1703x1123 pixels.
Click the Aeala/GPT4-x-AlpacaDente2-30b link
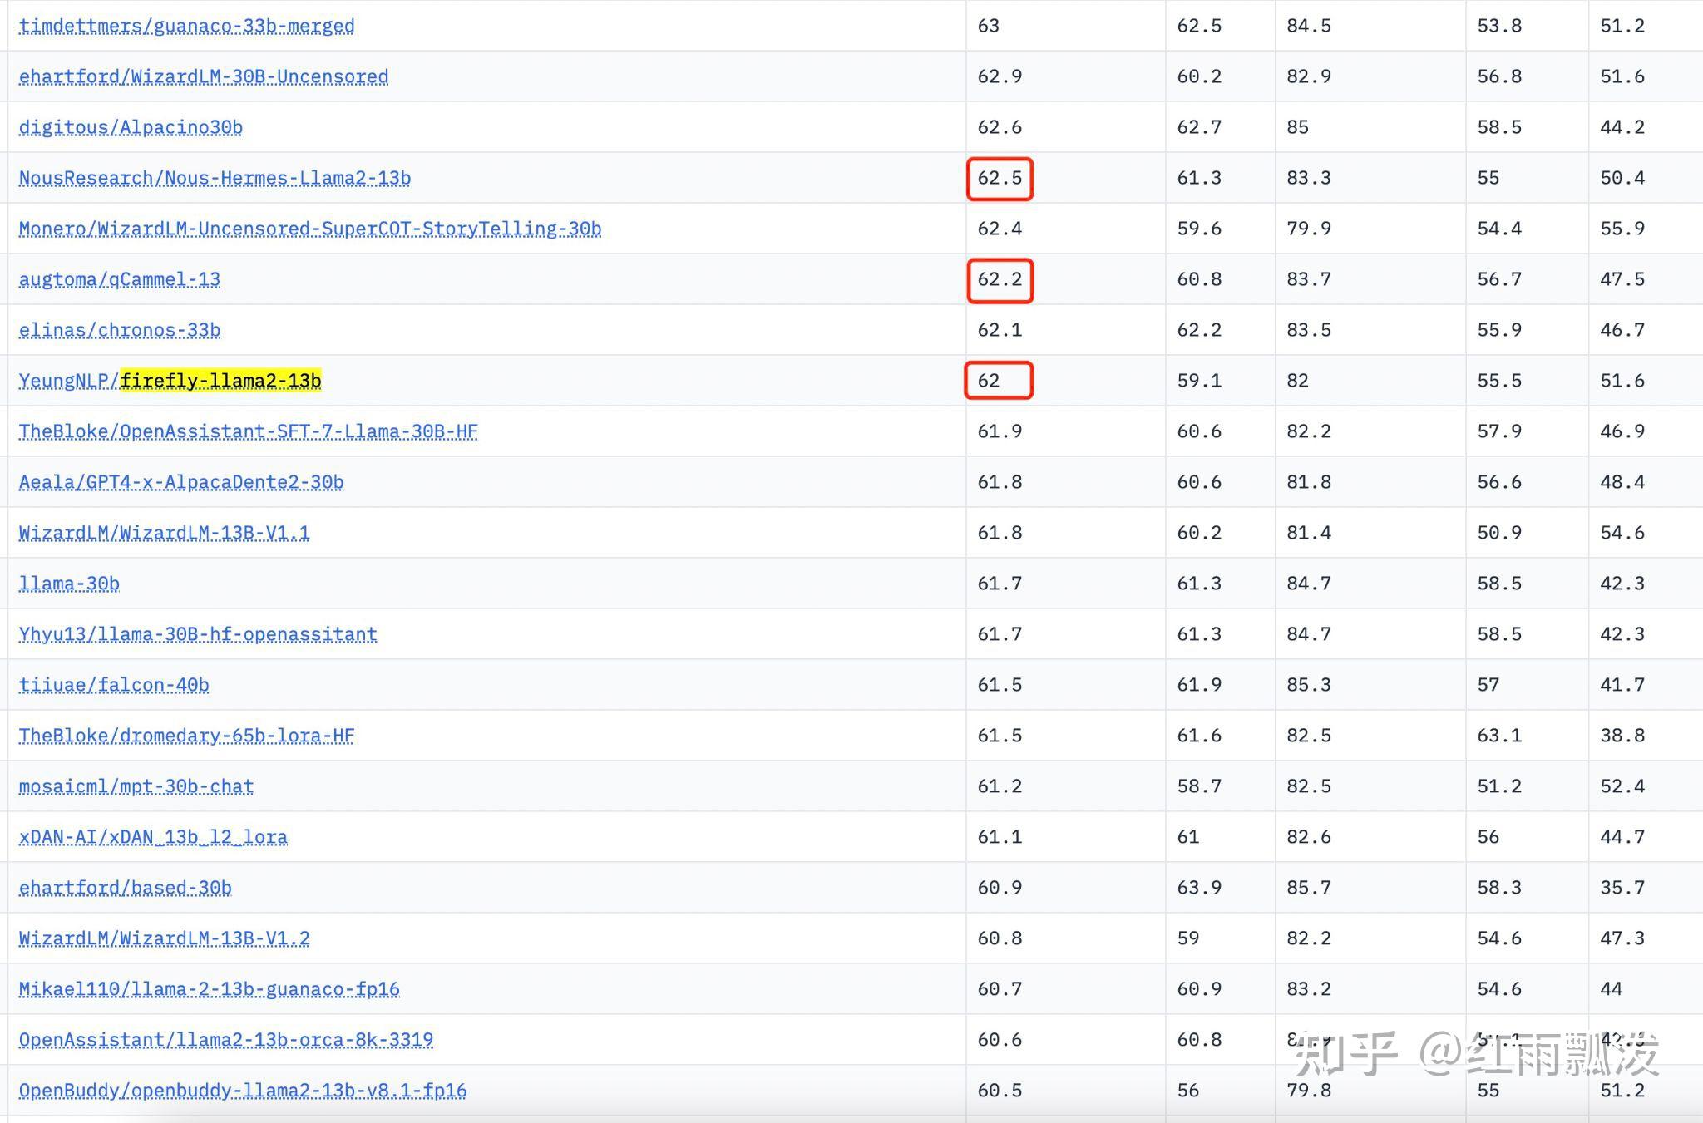tap(181, 482)
